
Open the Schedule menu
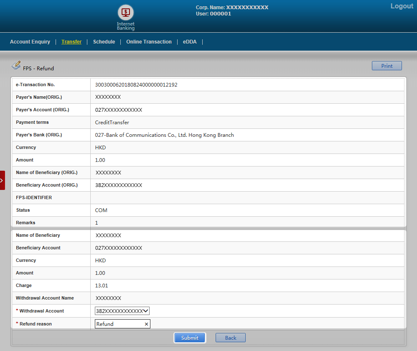click(104, 42)
